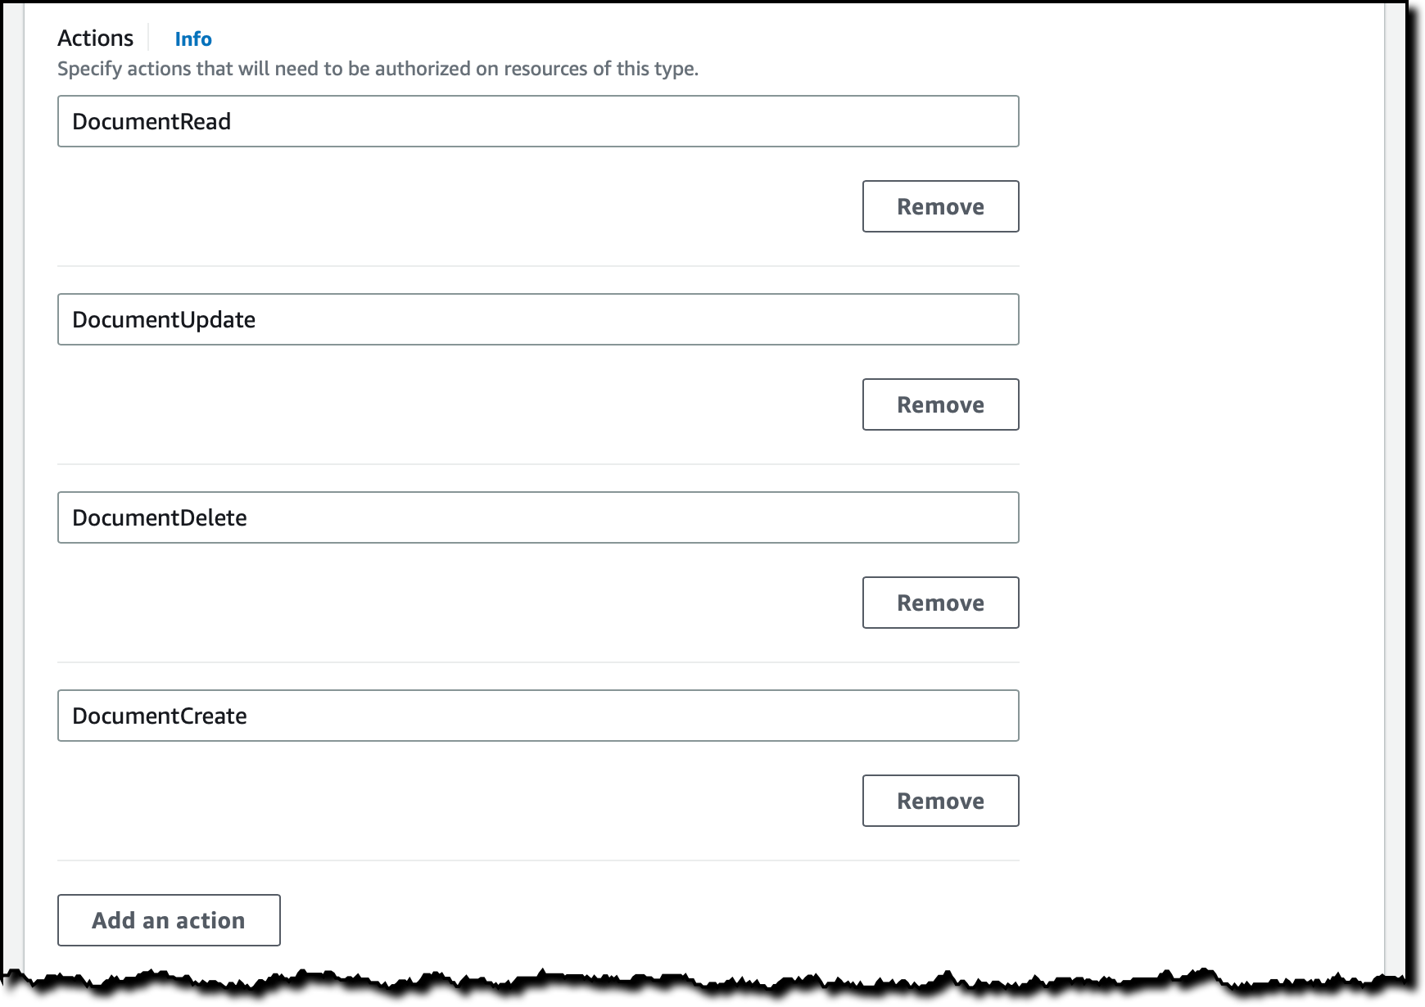Remove the DocumentRead action
Image resolution: width=1425 pixels, height=1007 pixels.
[940, 206]
